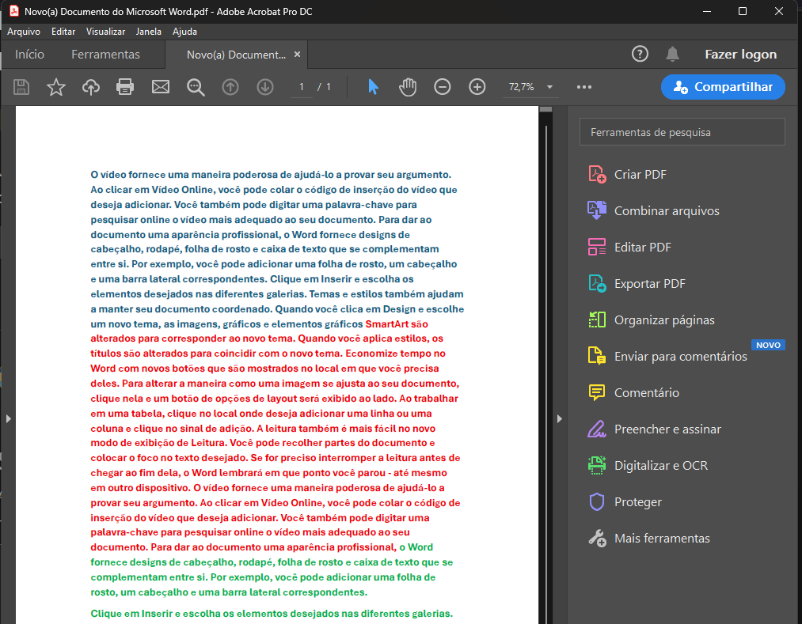Activate the hand pan tool
This screenshot has width=802, height=624.
(x=408, y=87)
